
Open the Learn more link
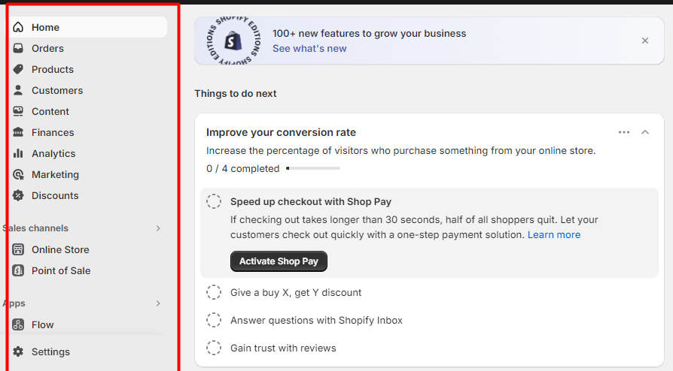click(554, 235)
